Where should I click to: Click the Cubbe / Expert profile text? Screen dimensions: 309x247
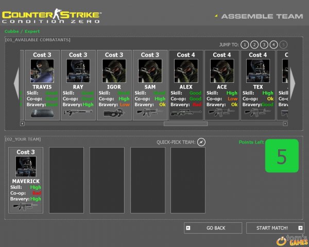pos(22,31)
